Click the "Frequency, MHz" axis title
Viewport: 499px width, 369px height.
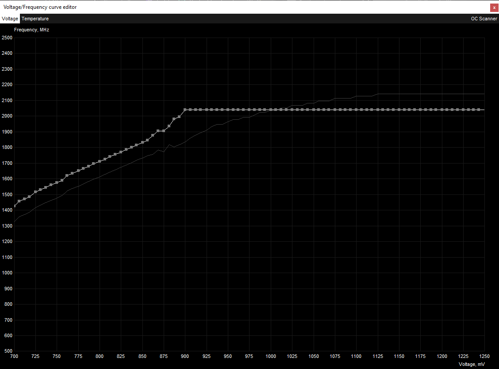[x=31, y=30]
